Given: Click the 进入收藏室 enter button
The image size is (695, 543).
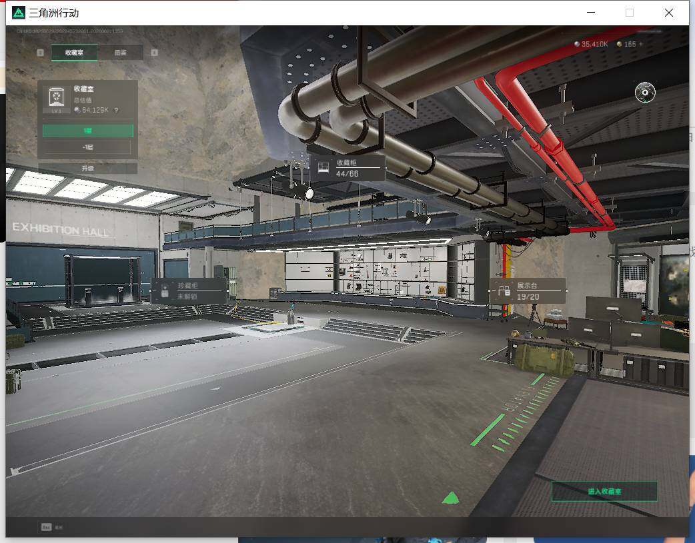Looking at the screenshot, I should [x=604, y=491].
